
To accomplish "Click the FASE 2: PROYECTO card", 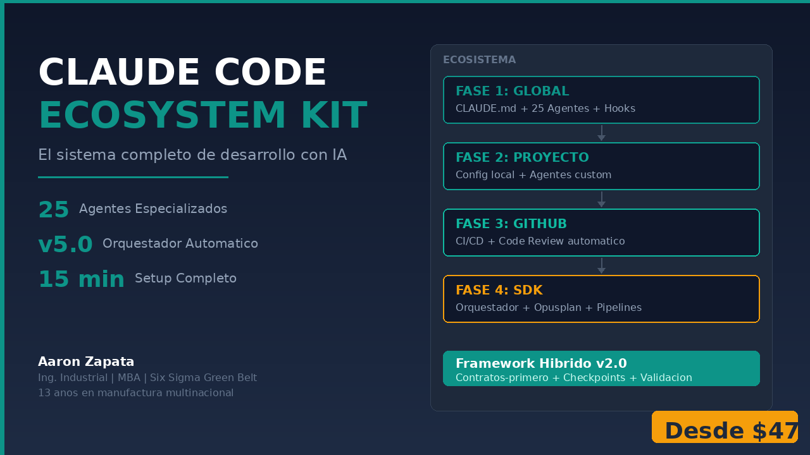I will pyautogui.click(x=601, y=166).
